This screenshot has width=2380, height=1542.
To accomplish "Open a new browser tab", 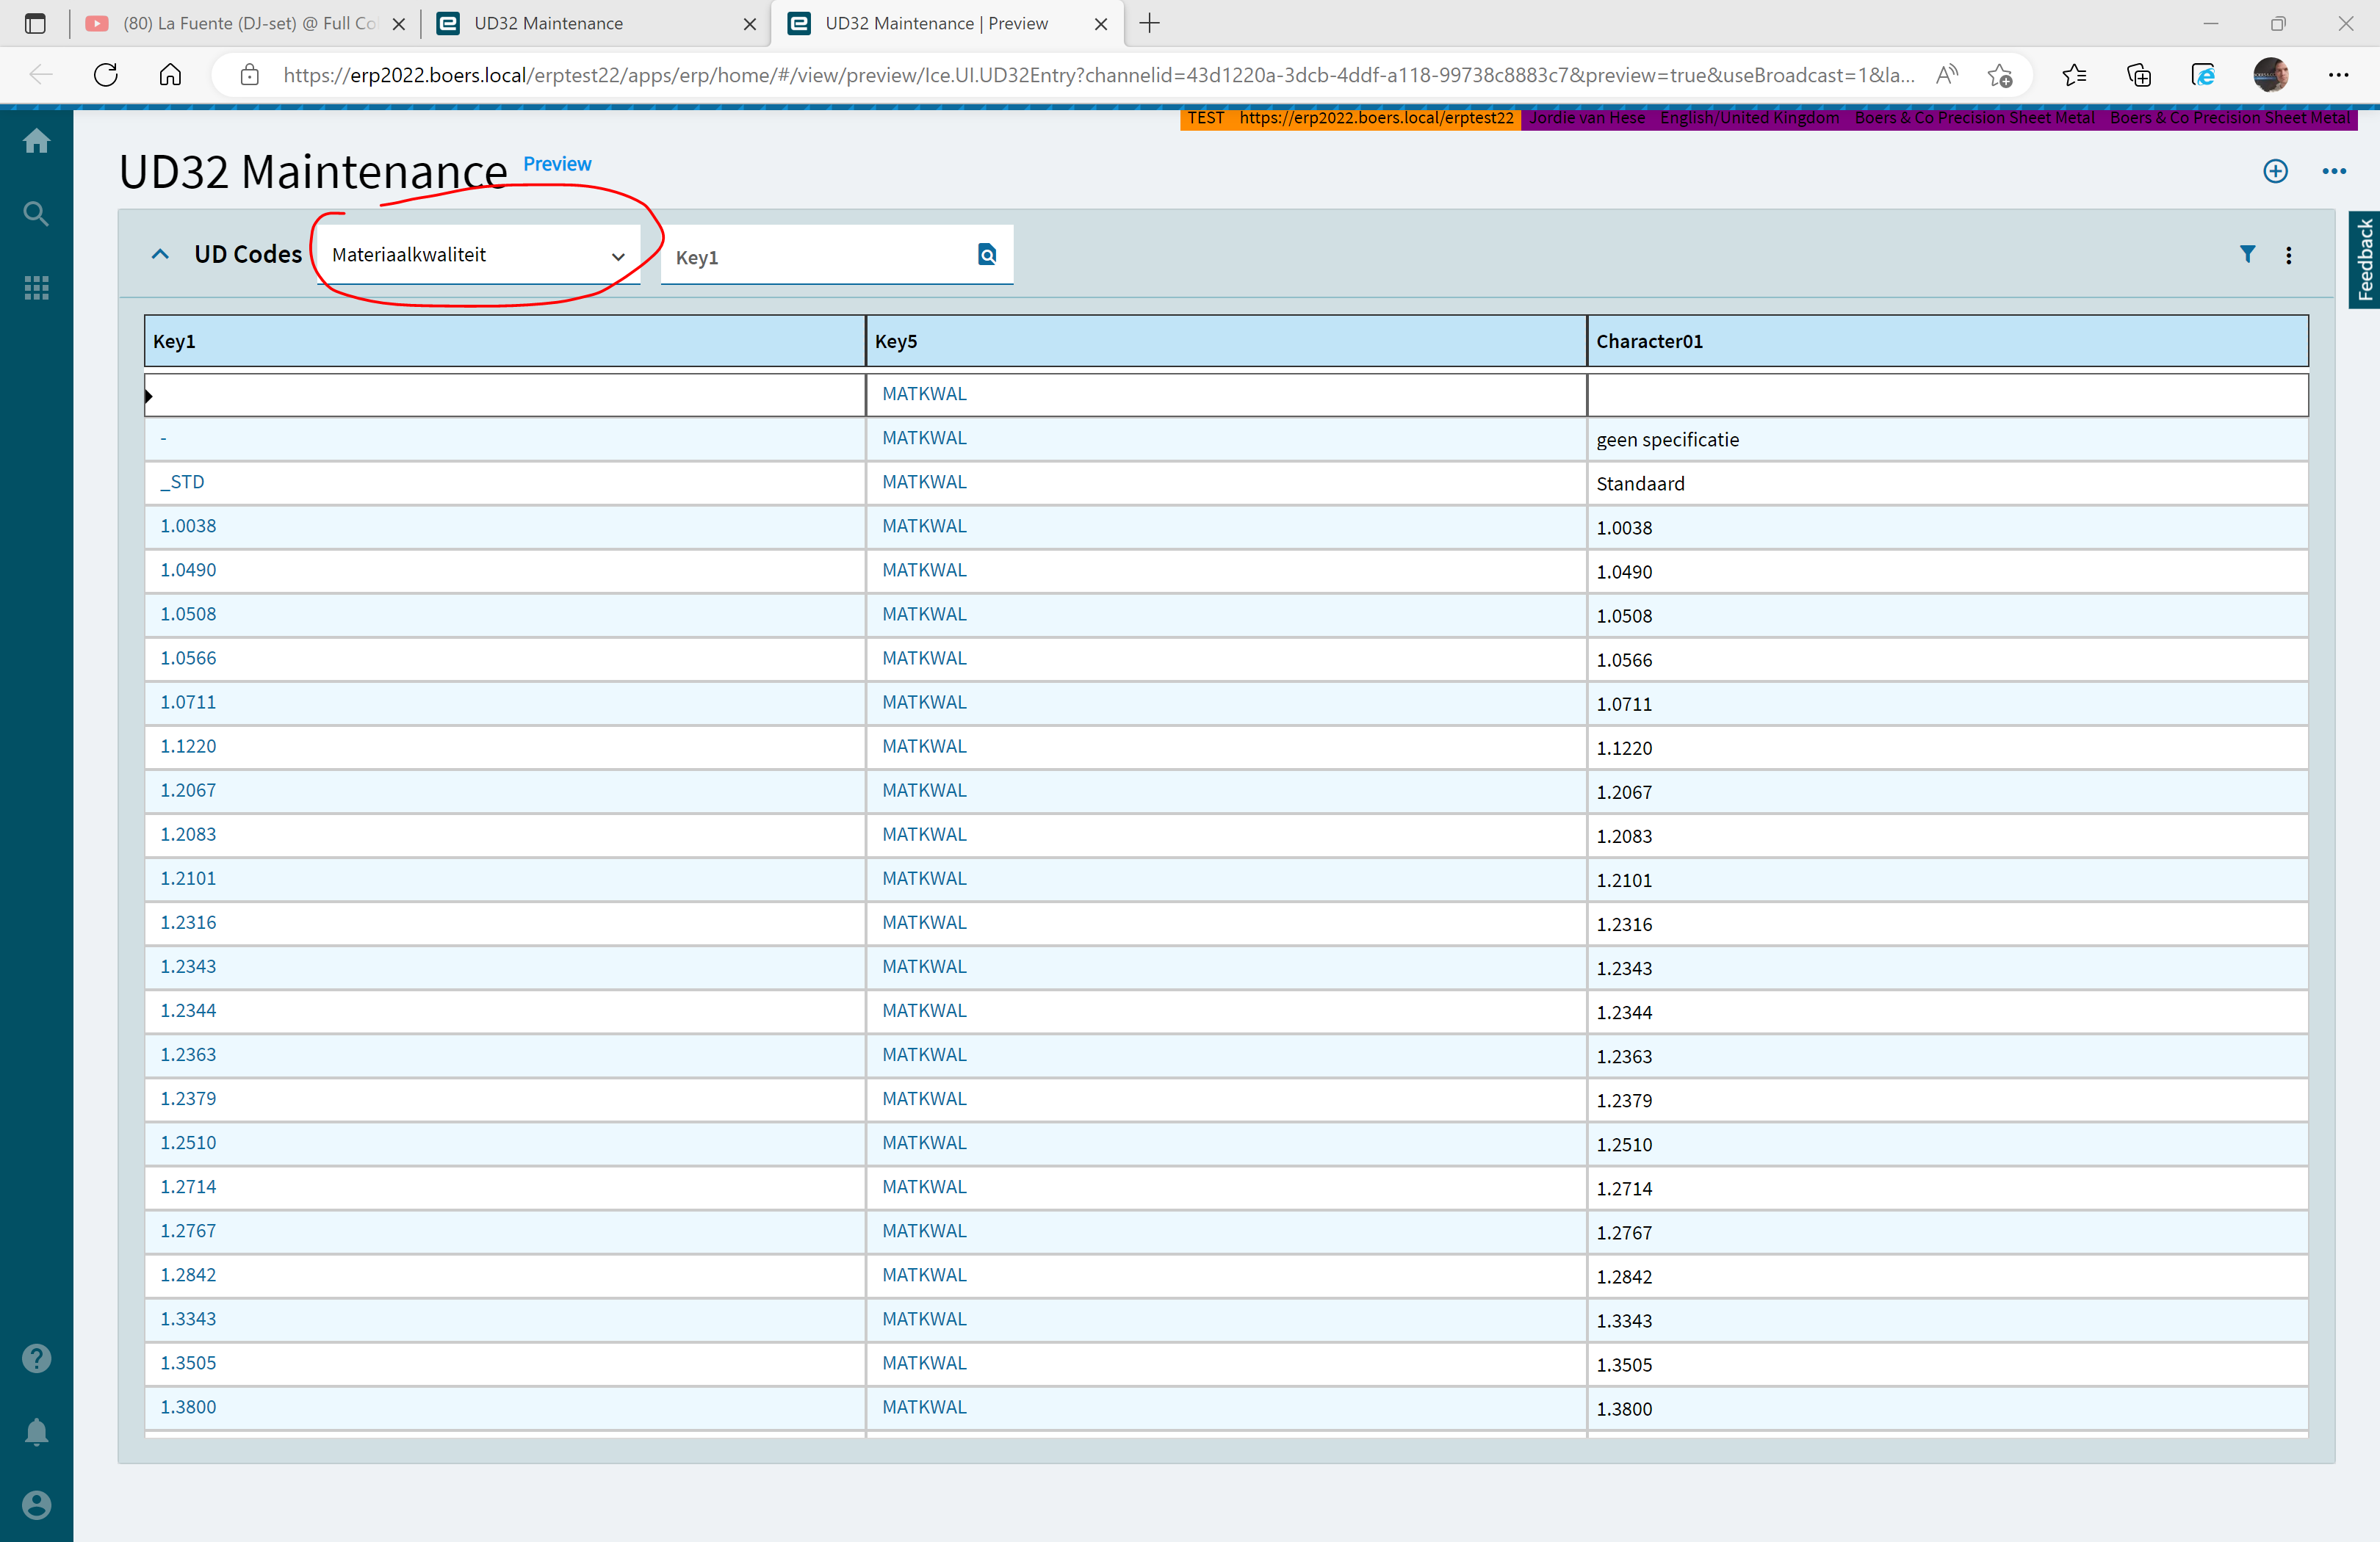I will click(1150, 23).
